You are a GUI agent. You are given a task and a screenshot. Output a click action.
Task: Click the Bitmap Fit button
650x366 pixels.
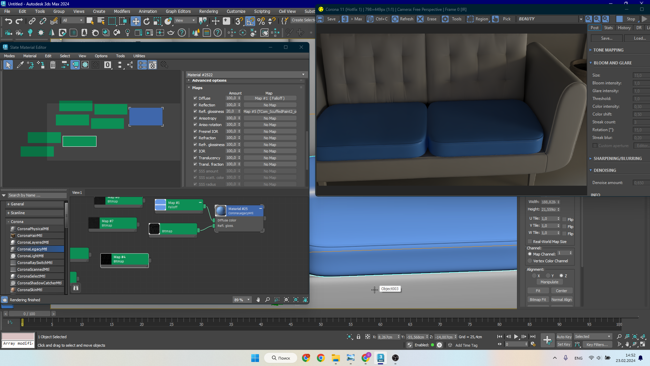pyautogui.click(x=538, y=300)
